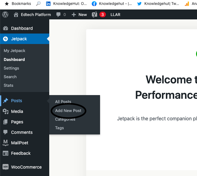This screenshot has width=197, height=176.
Task: Click the Media icon in sidebar
Action: click(x=6, y=111)
